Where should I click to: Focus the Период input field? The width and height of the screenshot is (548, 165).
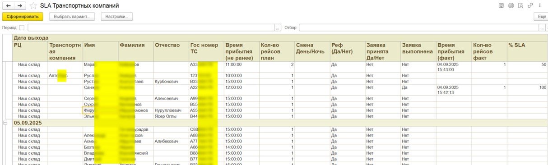point(151,27)
